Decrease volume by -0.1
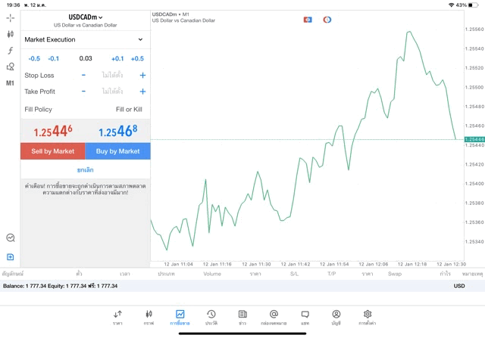The image size is (485, 338). (x=54, y=58)
